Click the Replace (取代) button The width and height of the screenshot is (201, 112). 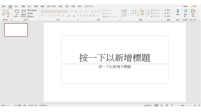pyautogui.click(x=167, y=13)
